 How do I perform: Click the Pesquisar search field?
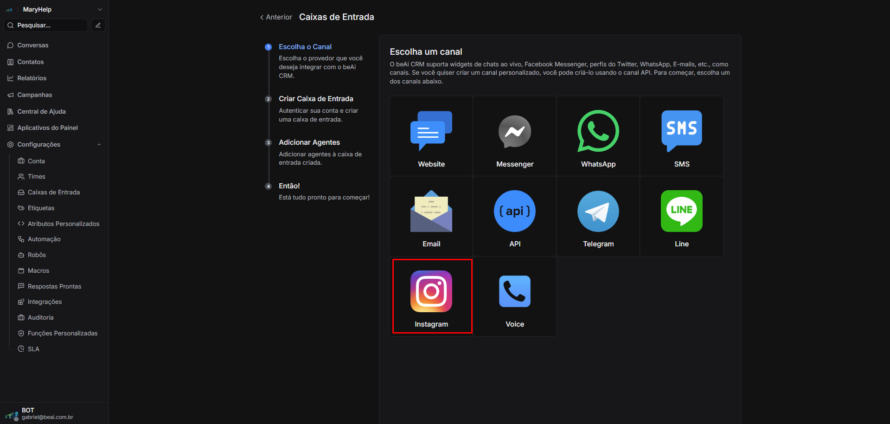point(46,26)
